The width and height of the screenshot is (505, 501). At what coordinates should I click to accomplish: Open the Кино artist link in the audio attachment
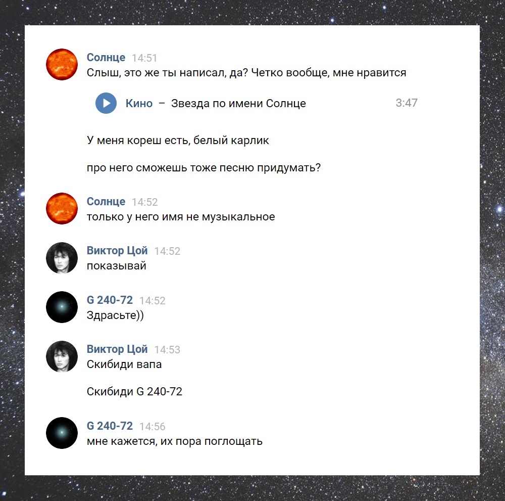[x=139, y=104]
